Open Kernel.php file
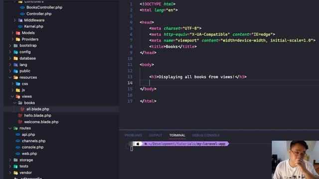The image size is (319, 179). (x=33, y=26)
